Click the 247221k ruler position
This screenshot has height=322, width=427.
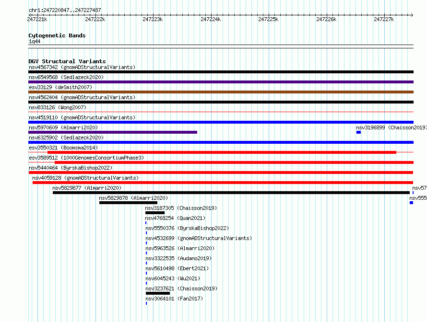[x=37, y=19]
